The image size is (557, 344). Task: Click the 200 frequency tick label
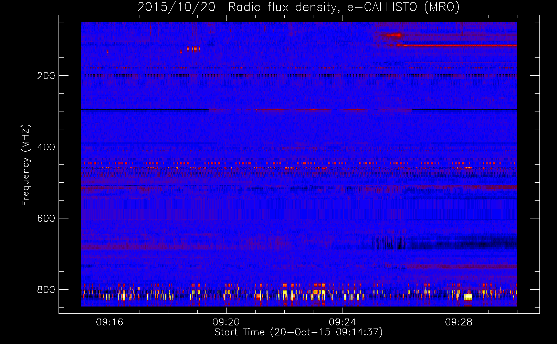point(46,76)
